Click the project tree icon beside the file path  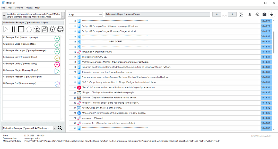click(4, 15)
